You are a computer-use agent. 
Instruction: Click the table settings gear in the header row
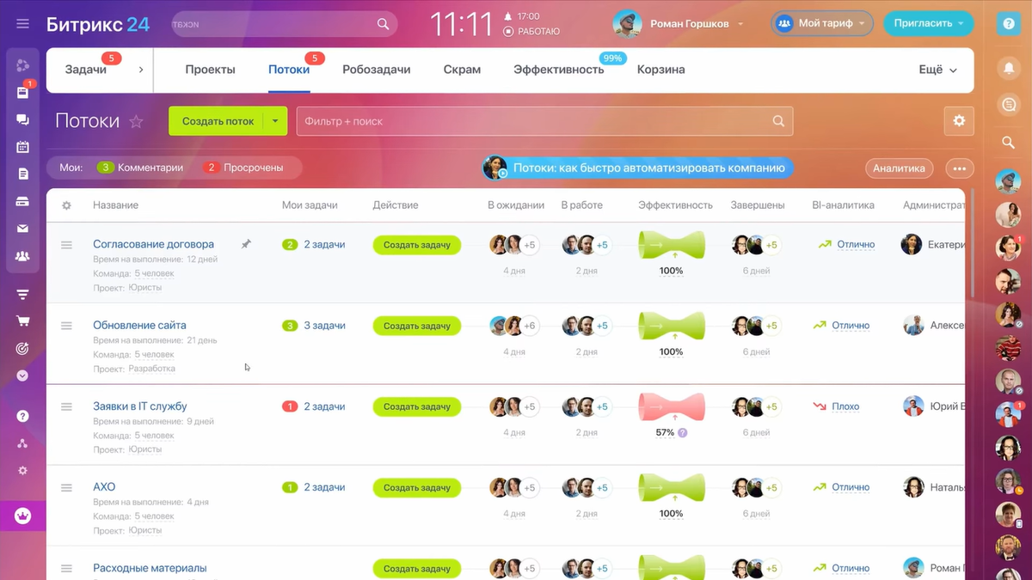(66, 205)
